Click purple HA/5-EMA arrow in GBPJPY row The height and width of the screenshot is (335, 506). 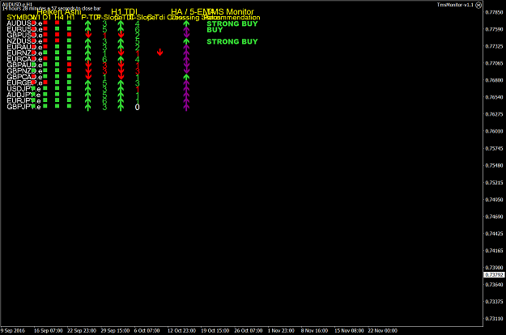pos(186,107)
